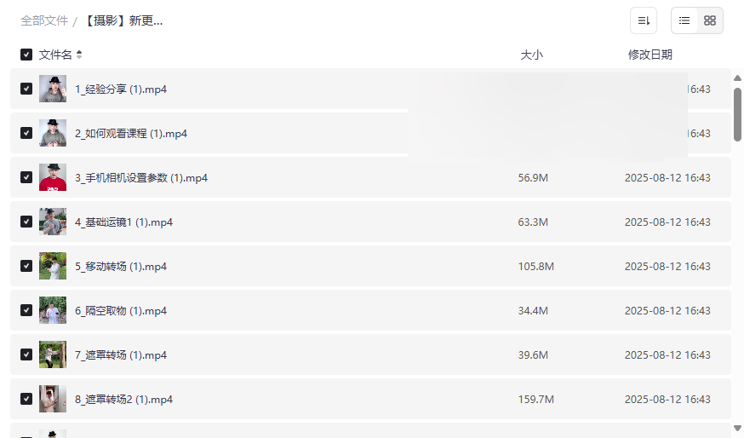Click the scrollbar up arrow
The height and width of the screenshot is (438, 744).
[737, 79]
